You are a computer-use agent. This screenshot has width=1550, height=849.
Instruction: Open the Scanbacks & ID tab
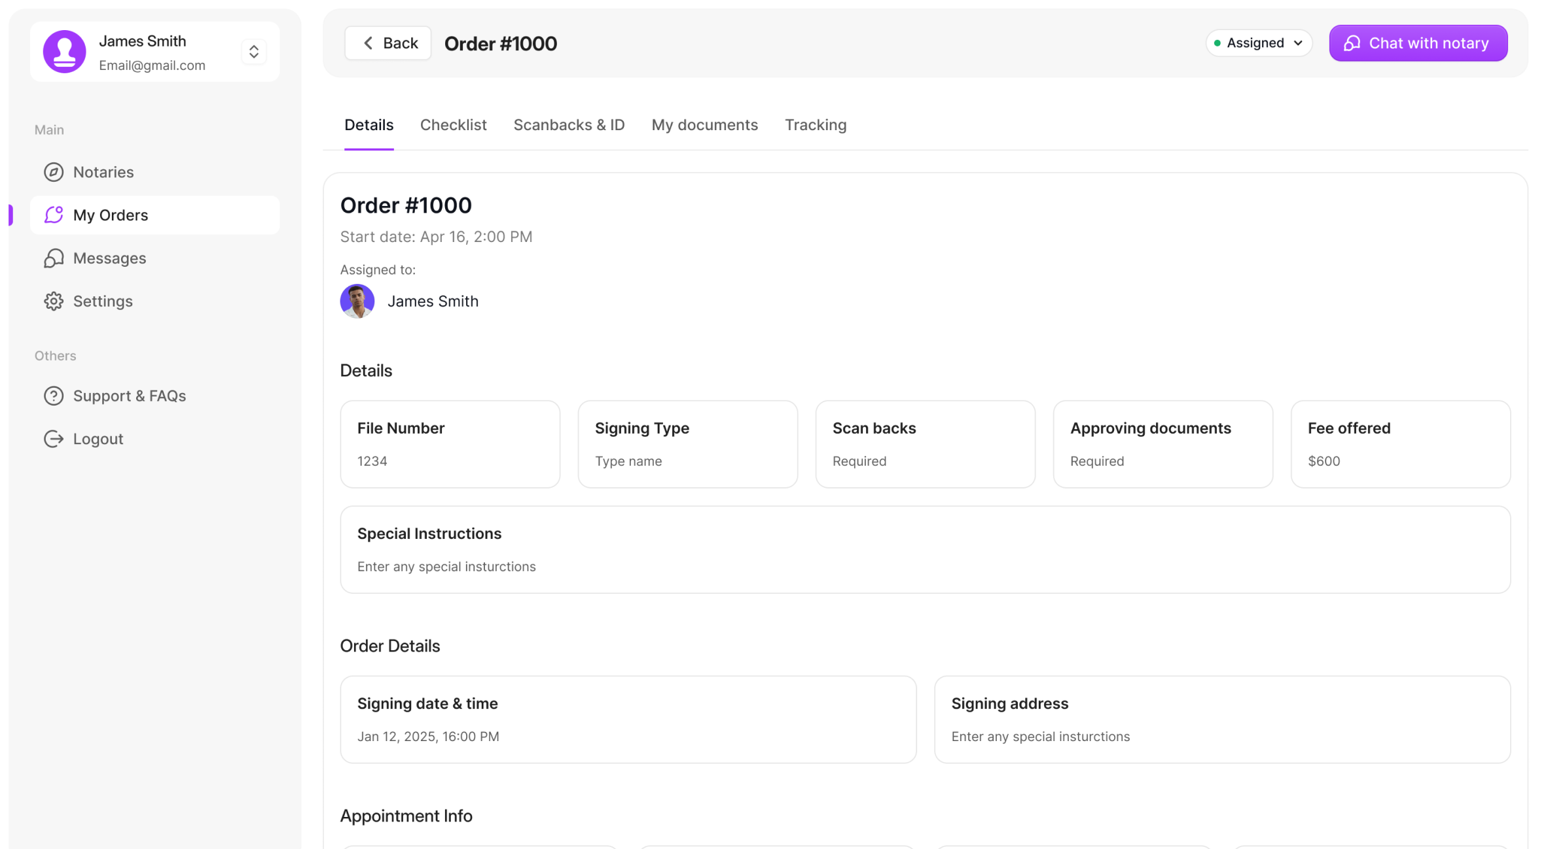[569, 125]
